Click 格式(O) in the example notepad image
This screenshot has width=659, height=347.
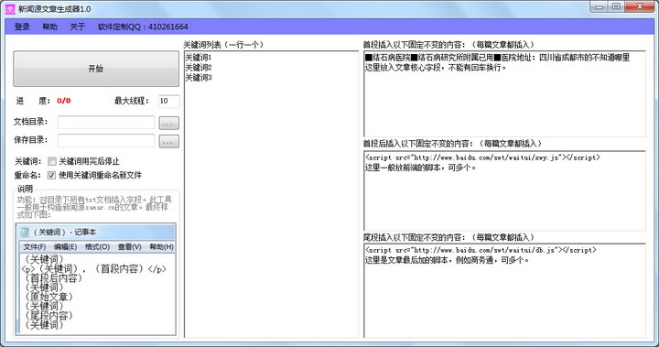(x=97, y=247)
